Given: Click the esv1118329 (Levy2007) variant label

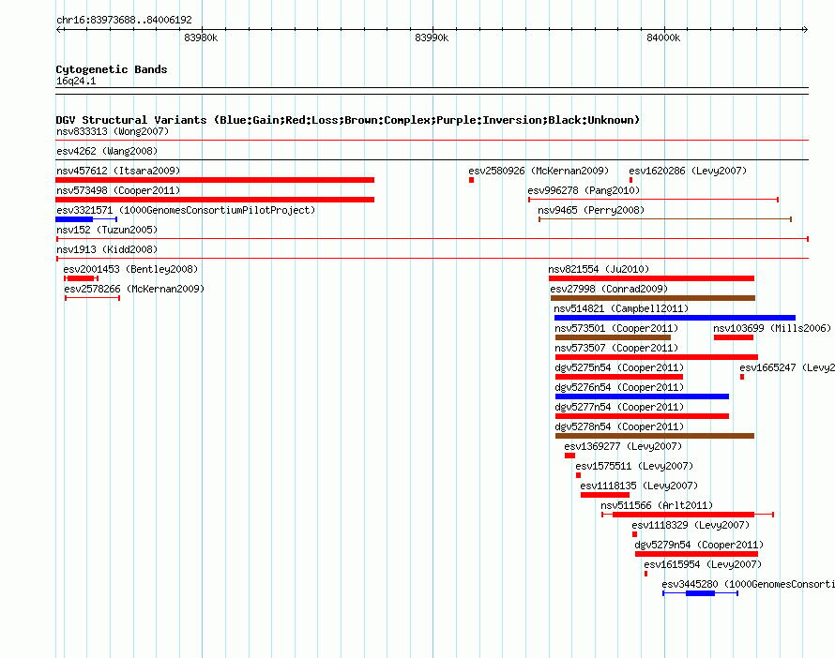Looking at the screenshot, I should (691, 525).
